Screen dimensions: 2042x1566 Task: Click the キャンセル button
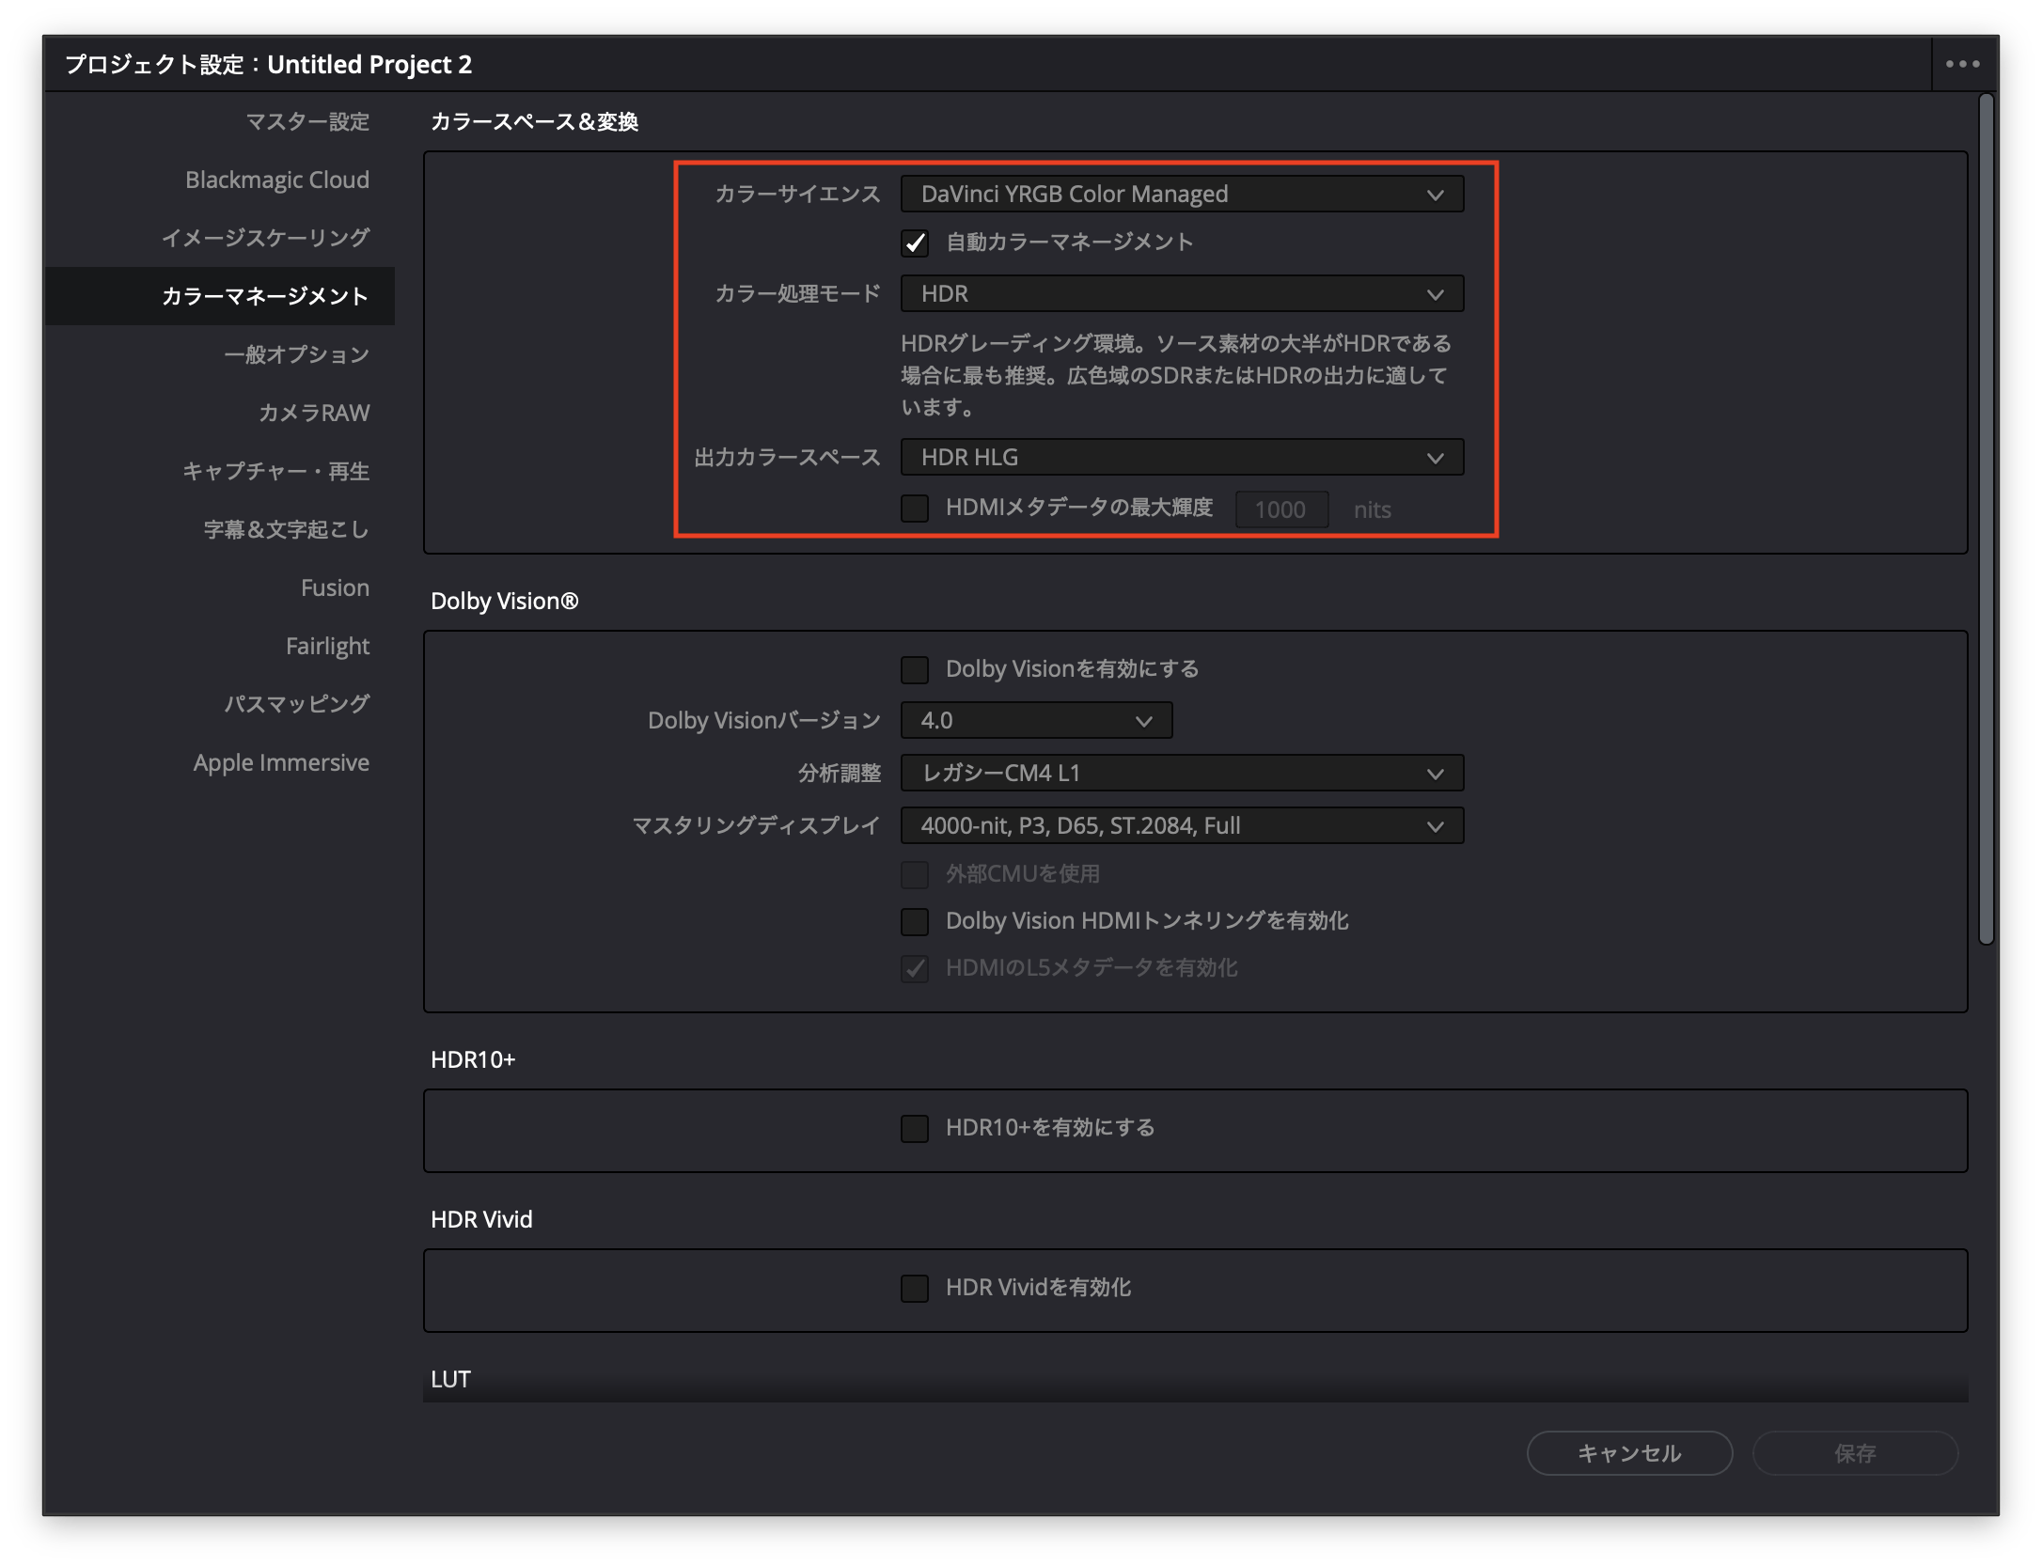(x=1629, y=1453)
